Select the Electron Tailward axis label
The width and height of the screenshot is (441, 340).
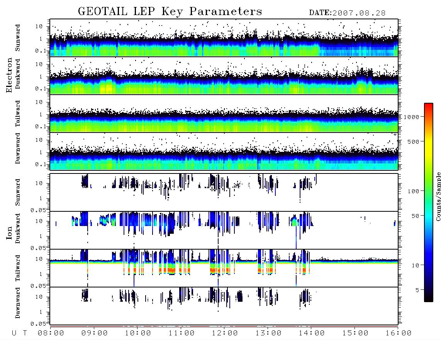(18, 113)
